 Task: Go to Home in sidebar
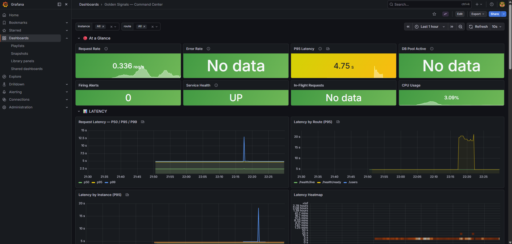point(14,15)
